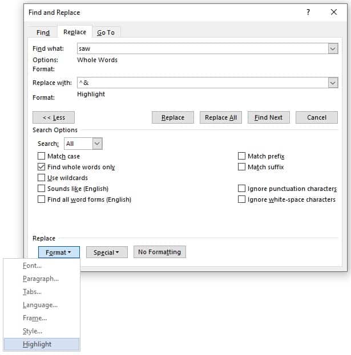Toggle the Format dropdown button
Viewport: 351px width, 355px height.
(x=59, y=252)
